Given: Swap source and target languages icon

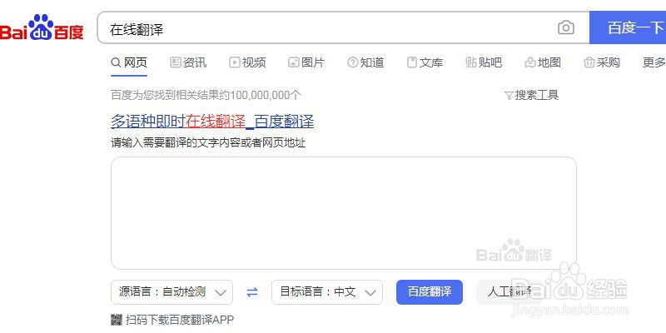Looking at the screenshot, I should pos(252,292).
